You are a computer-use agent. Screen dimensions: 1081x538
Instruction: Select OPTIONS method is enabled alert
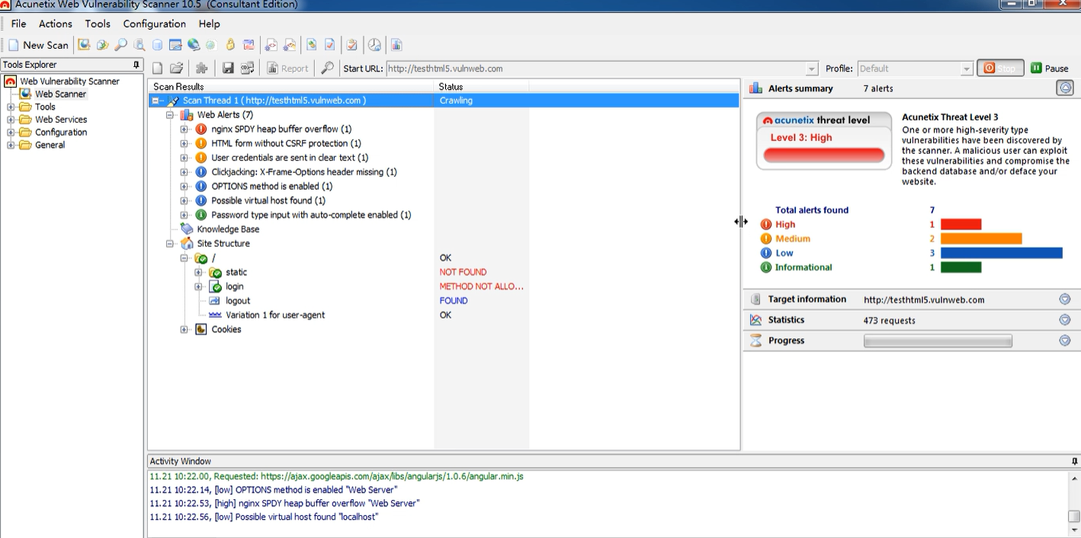271,187
